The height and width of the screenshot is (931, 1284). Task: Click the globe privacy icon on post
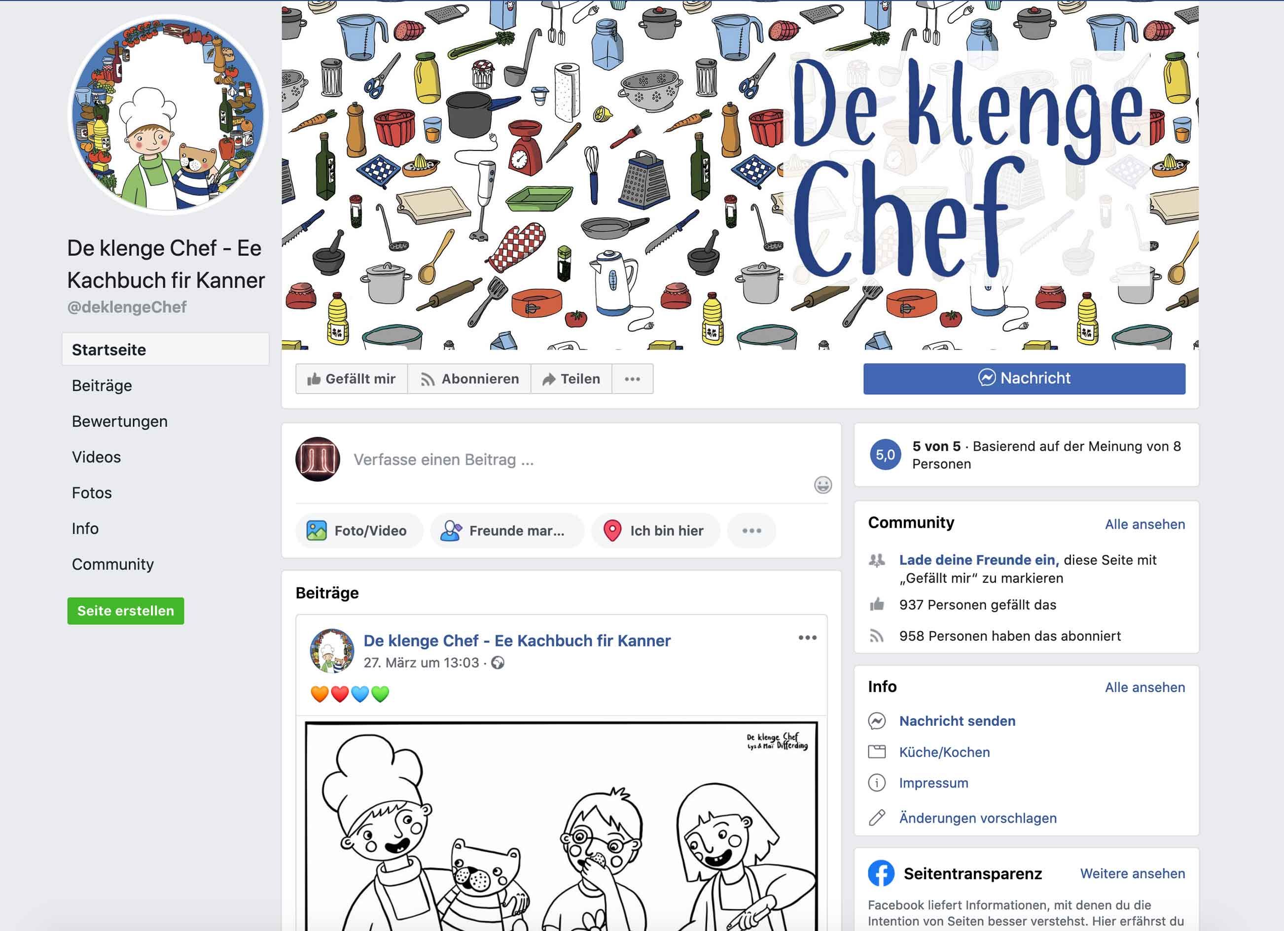(498, 663)
